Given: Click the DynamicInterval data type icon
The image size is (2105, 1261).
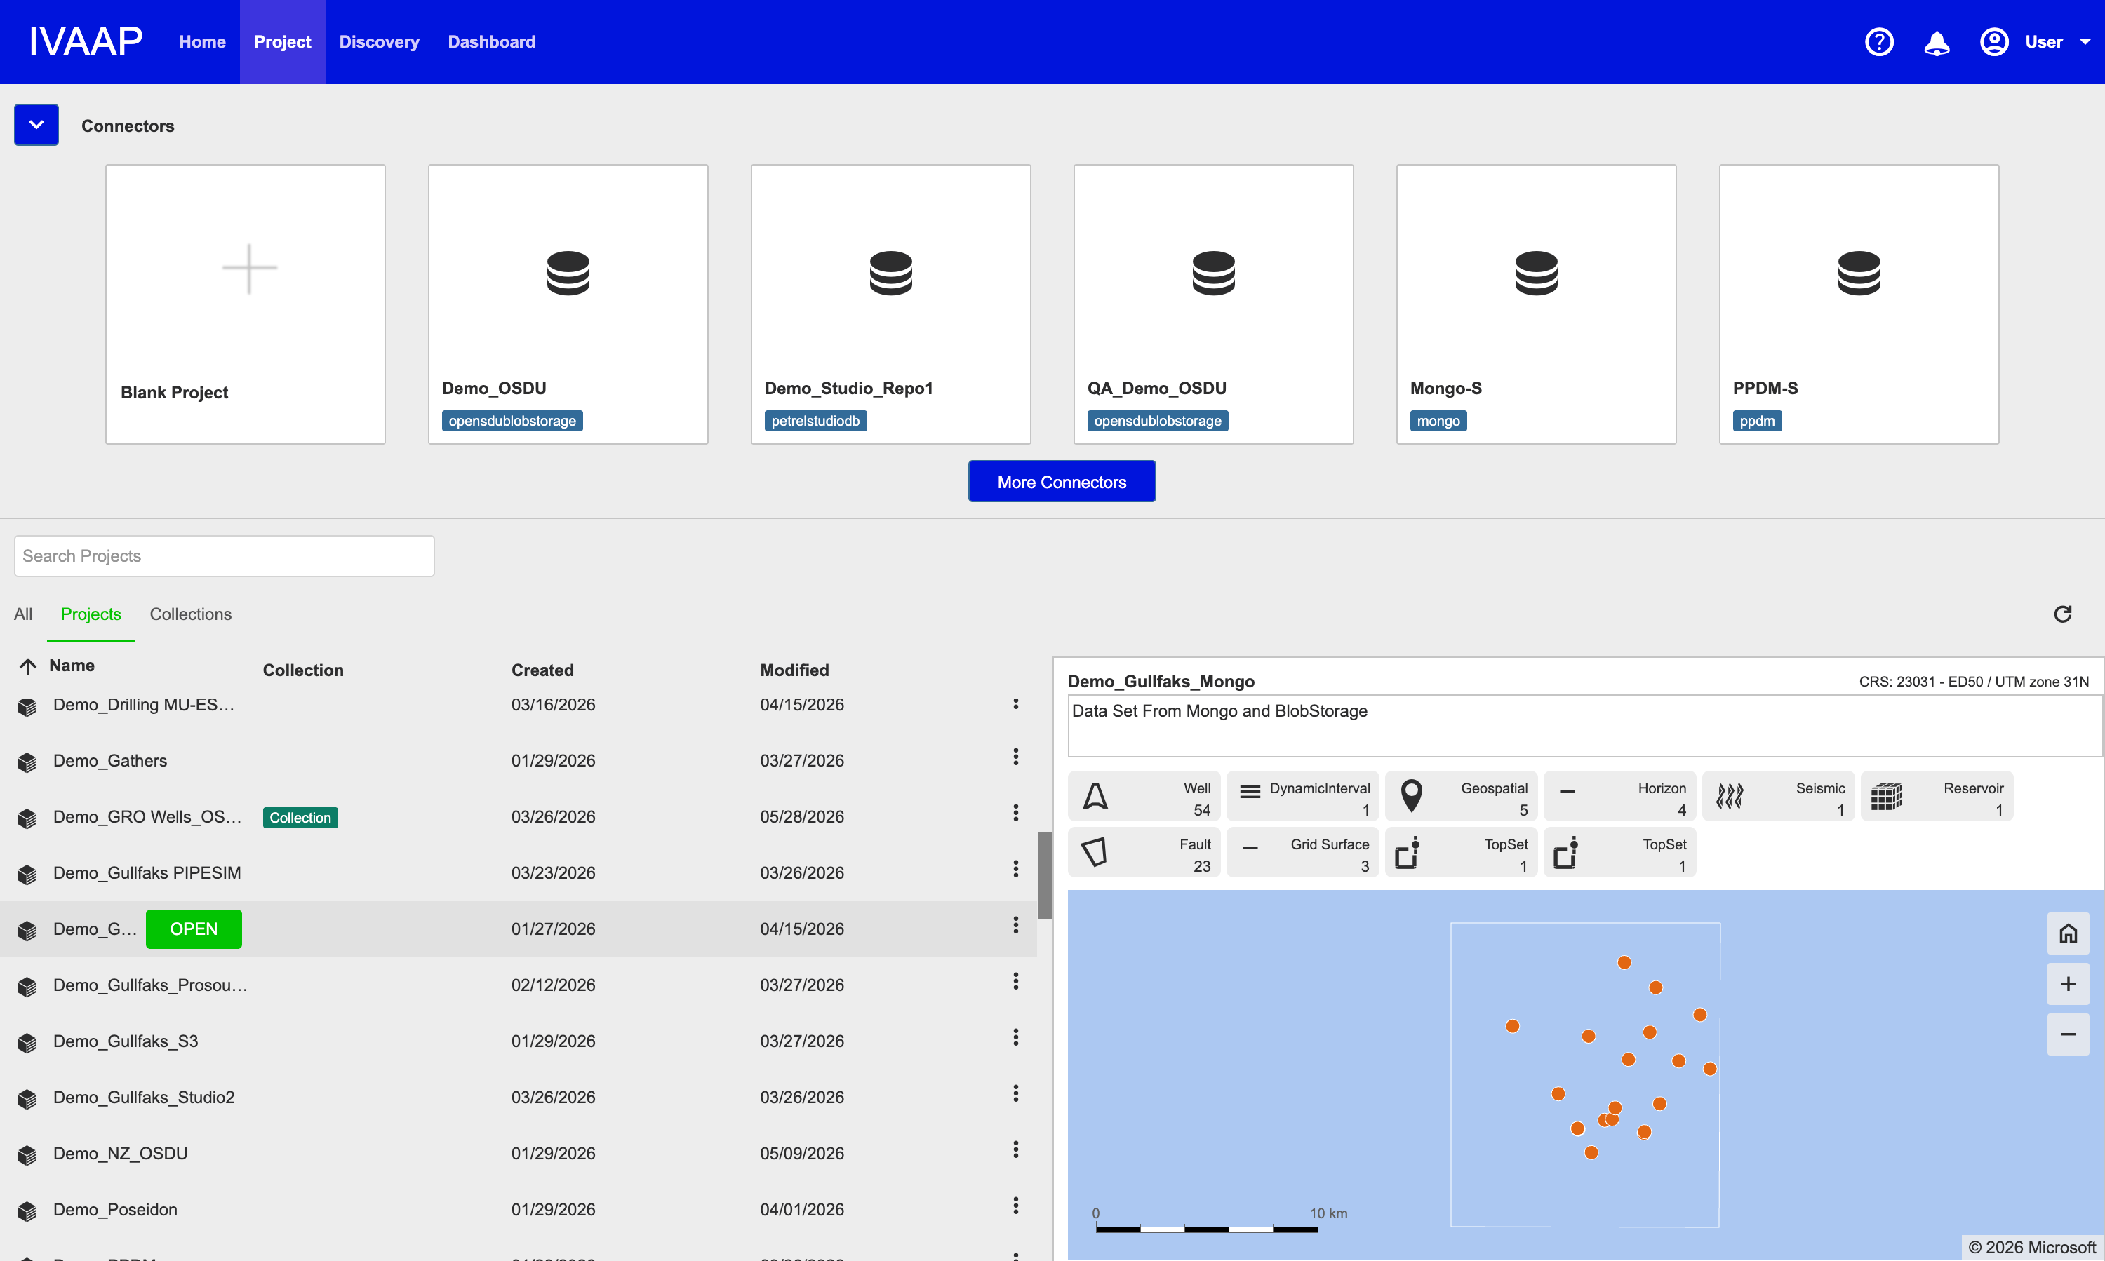Looking at the screenshot, I should point(1250,793).
